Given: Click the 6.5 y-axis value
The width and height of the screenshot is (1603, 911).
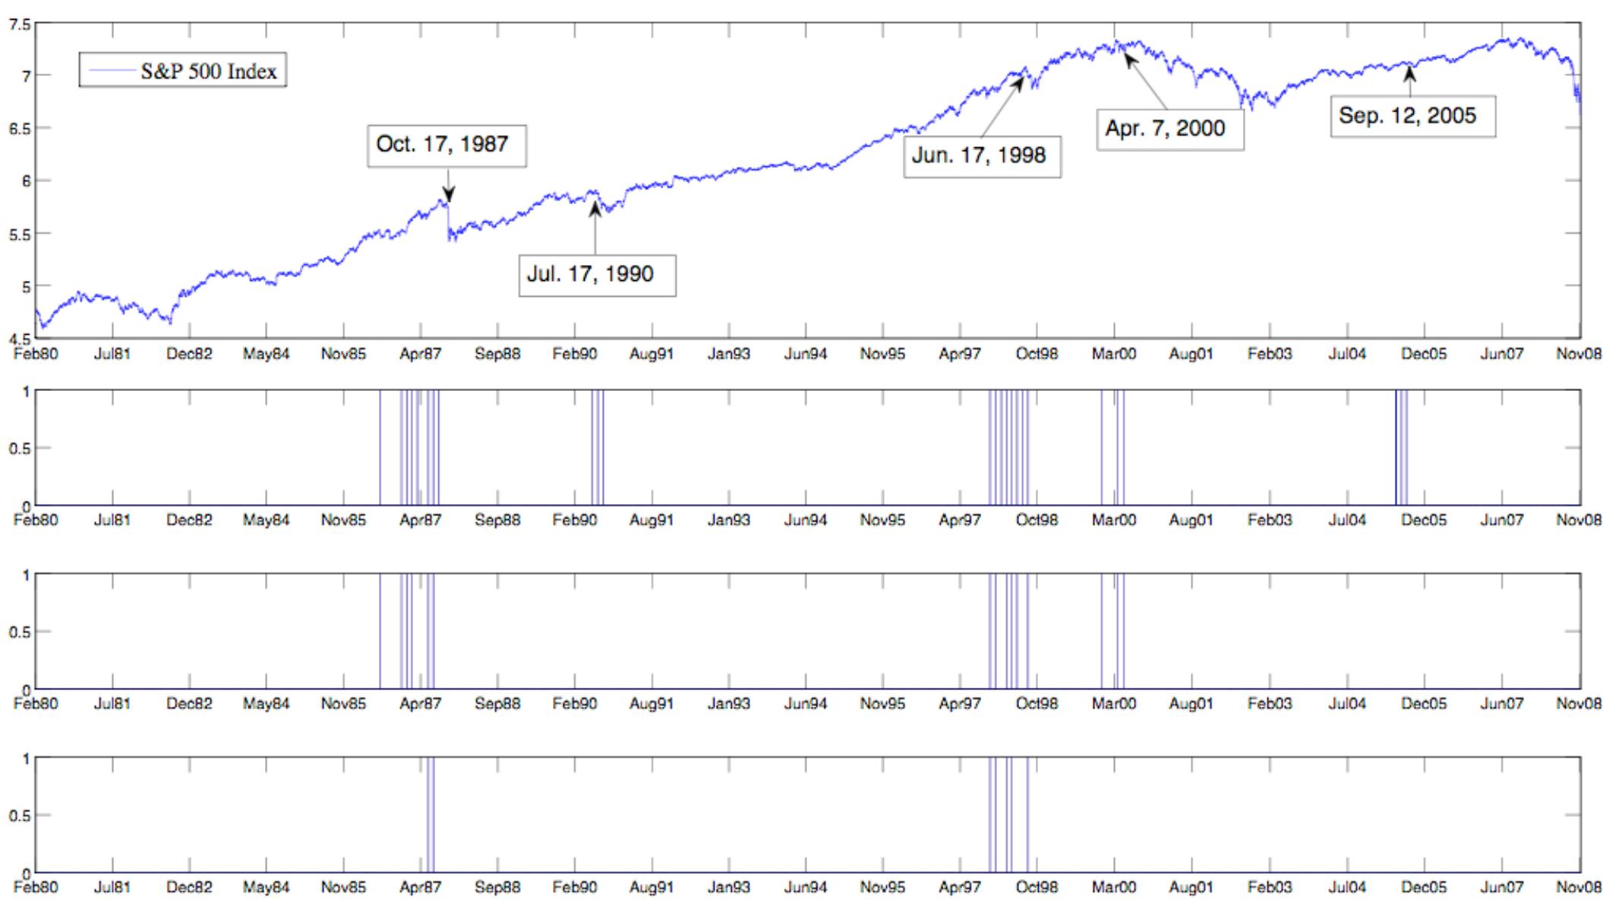Looking at the screenshot, I should [x=20, y=129].
